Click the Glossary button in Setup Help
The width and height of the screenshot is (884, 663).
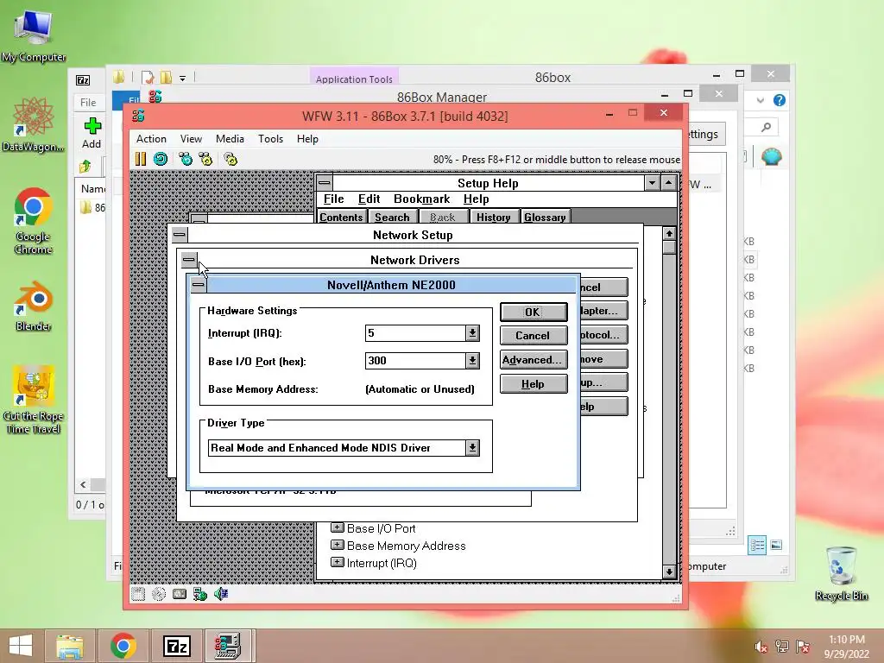click(x=546, y=217)
